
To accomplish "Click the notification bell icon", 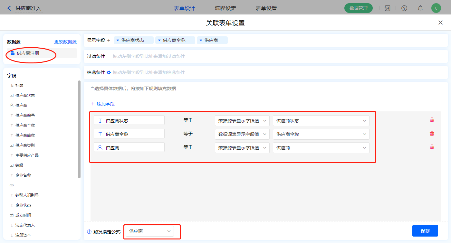I will click(420, 8).
